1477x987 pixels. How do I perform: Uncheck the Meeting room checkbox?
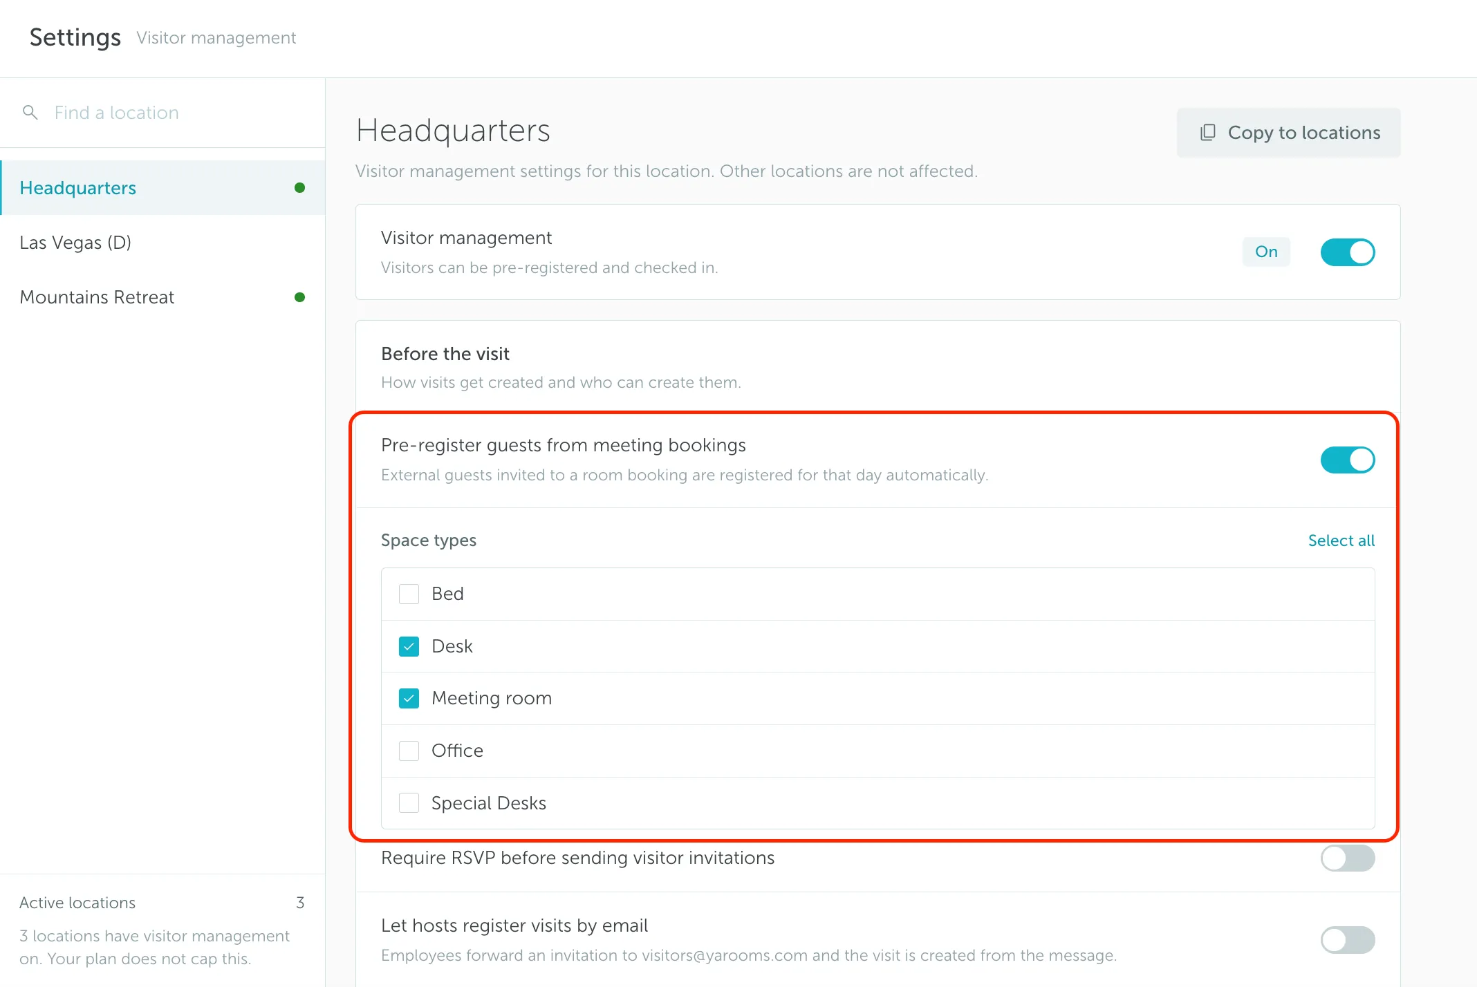409,698
